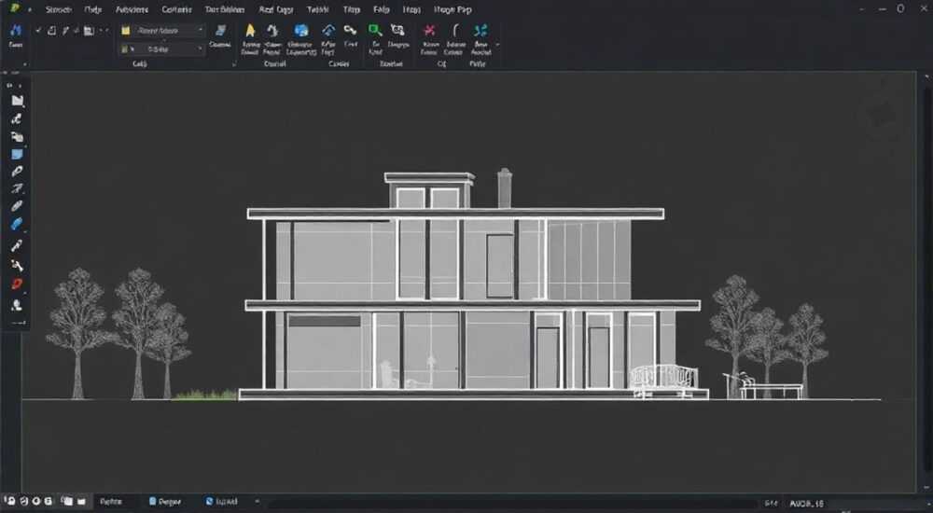Select the blue eraser-shaped tool in left toolbar
This screenshot has height=513, width=933.
pyautogui.click(x=17, y=225)
